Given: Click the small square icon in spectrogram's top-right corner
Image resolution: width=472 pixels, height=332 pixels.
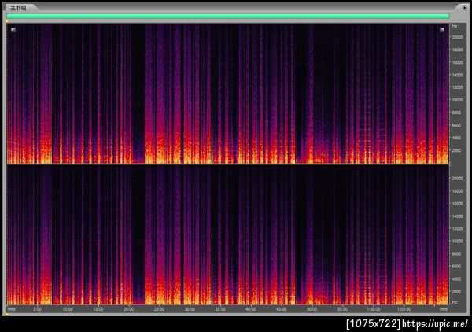Looking at the screenshot, I should (x=442, y=30).
